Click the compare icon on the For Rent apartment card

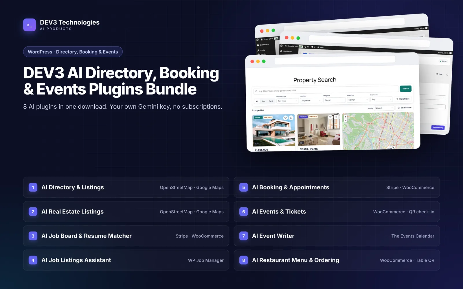coord(336,117)
